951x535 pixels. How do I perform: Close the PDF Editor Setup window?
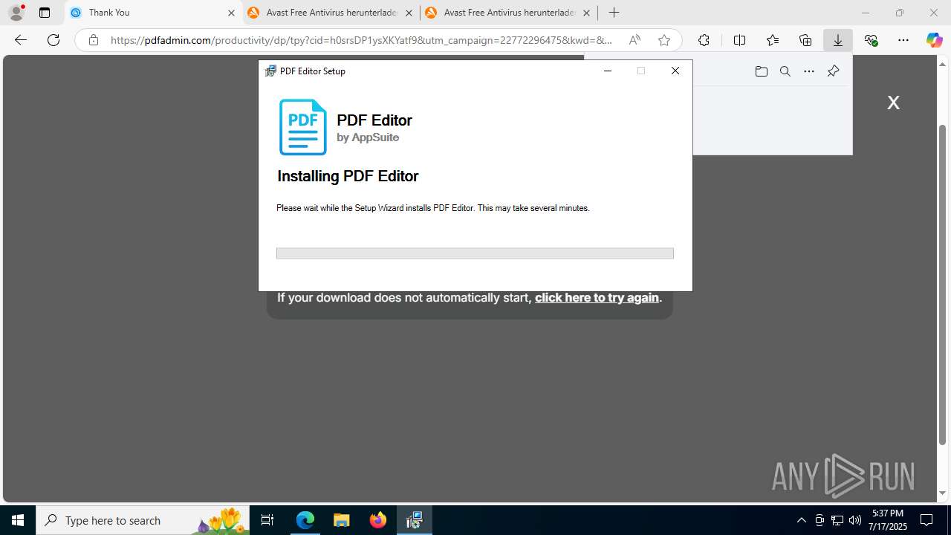pyautogui.click(x=675, y=71)
